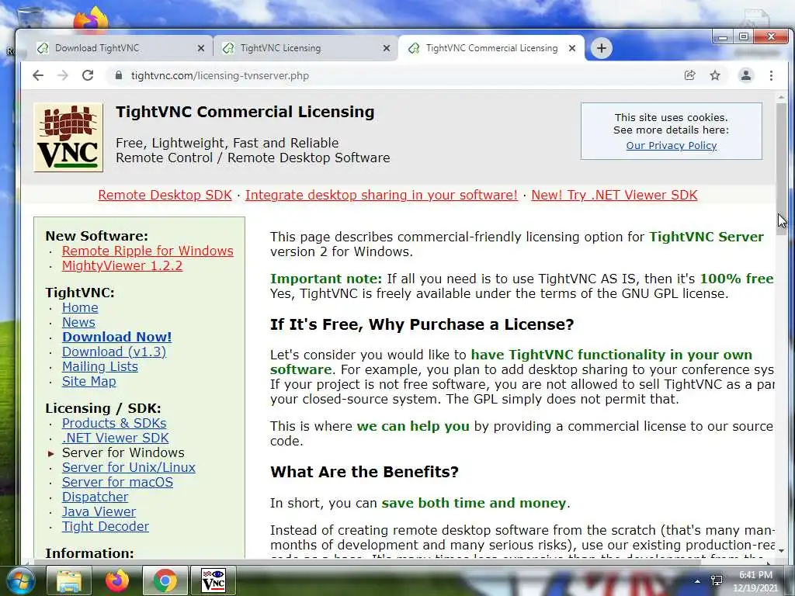Click the Download Now! link

coord(117,337)
